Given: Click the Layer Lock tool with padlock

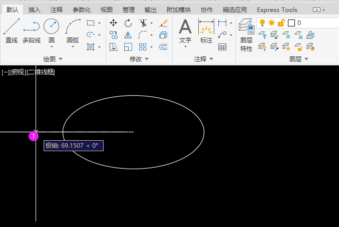Looking at the screenshot, I should click(298, 35).
